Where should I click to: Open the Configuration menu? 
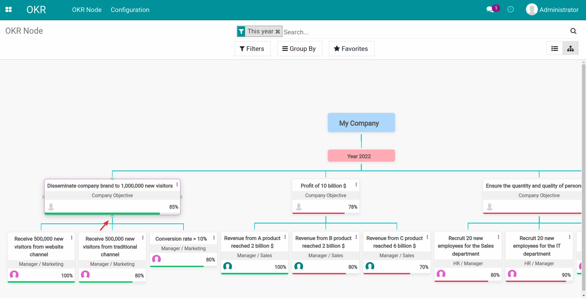130,10
